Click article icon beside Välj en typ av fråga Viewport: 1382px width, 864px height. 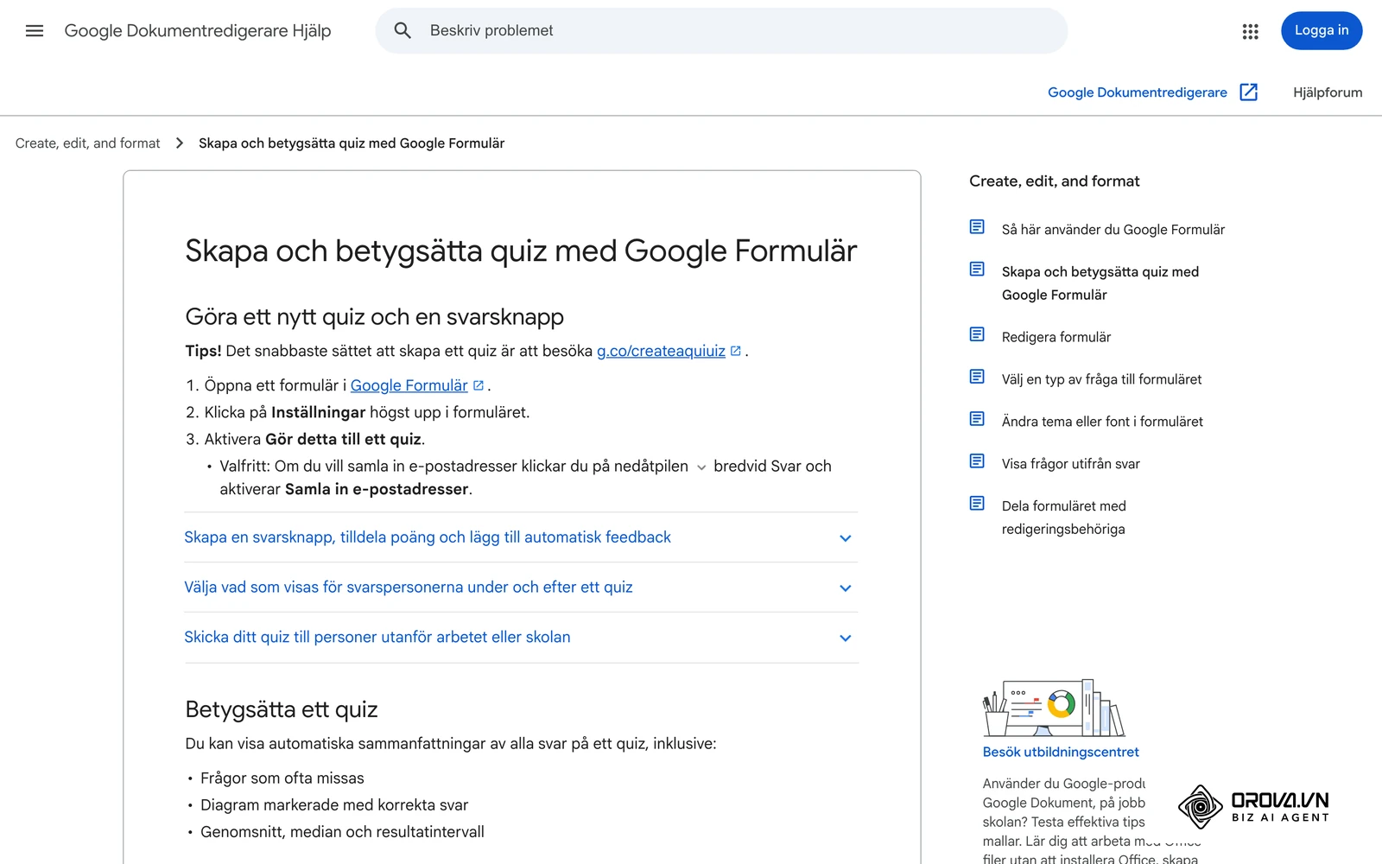coord(977,377)
